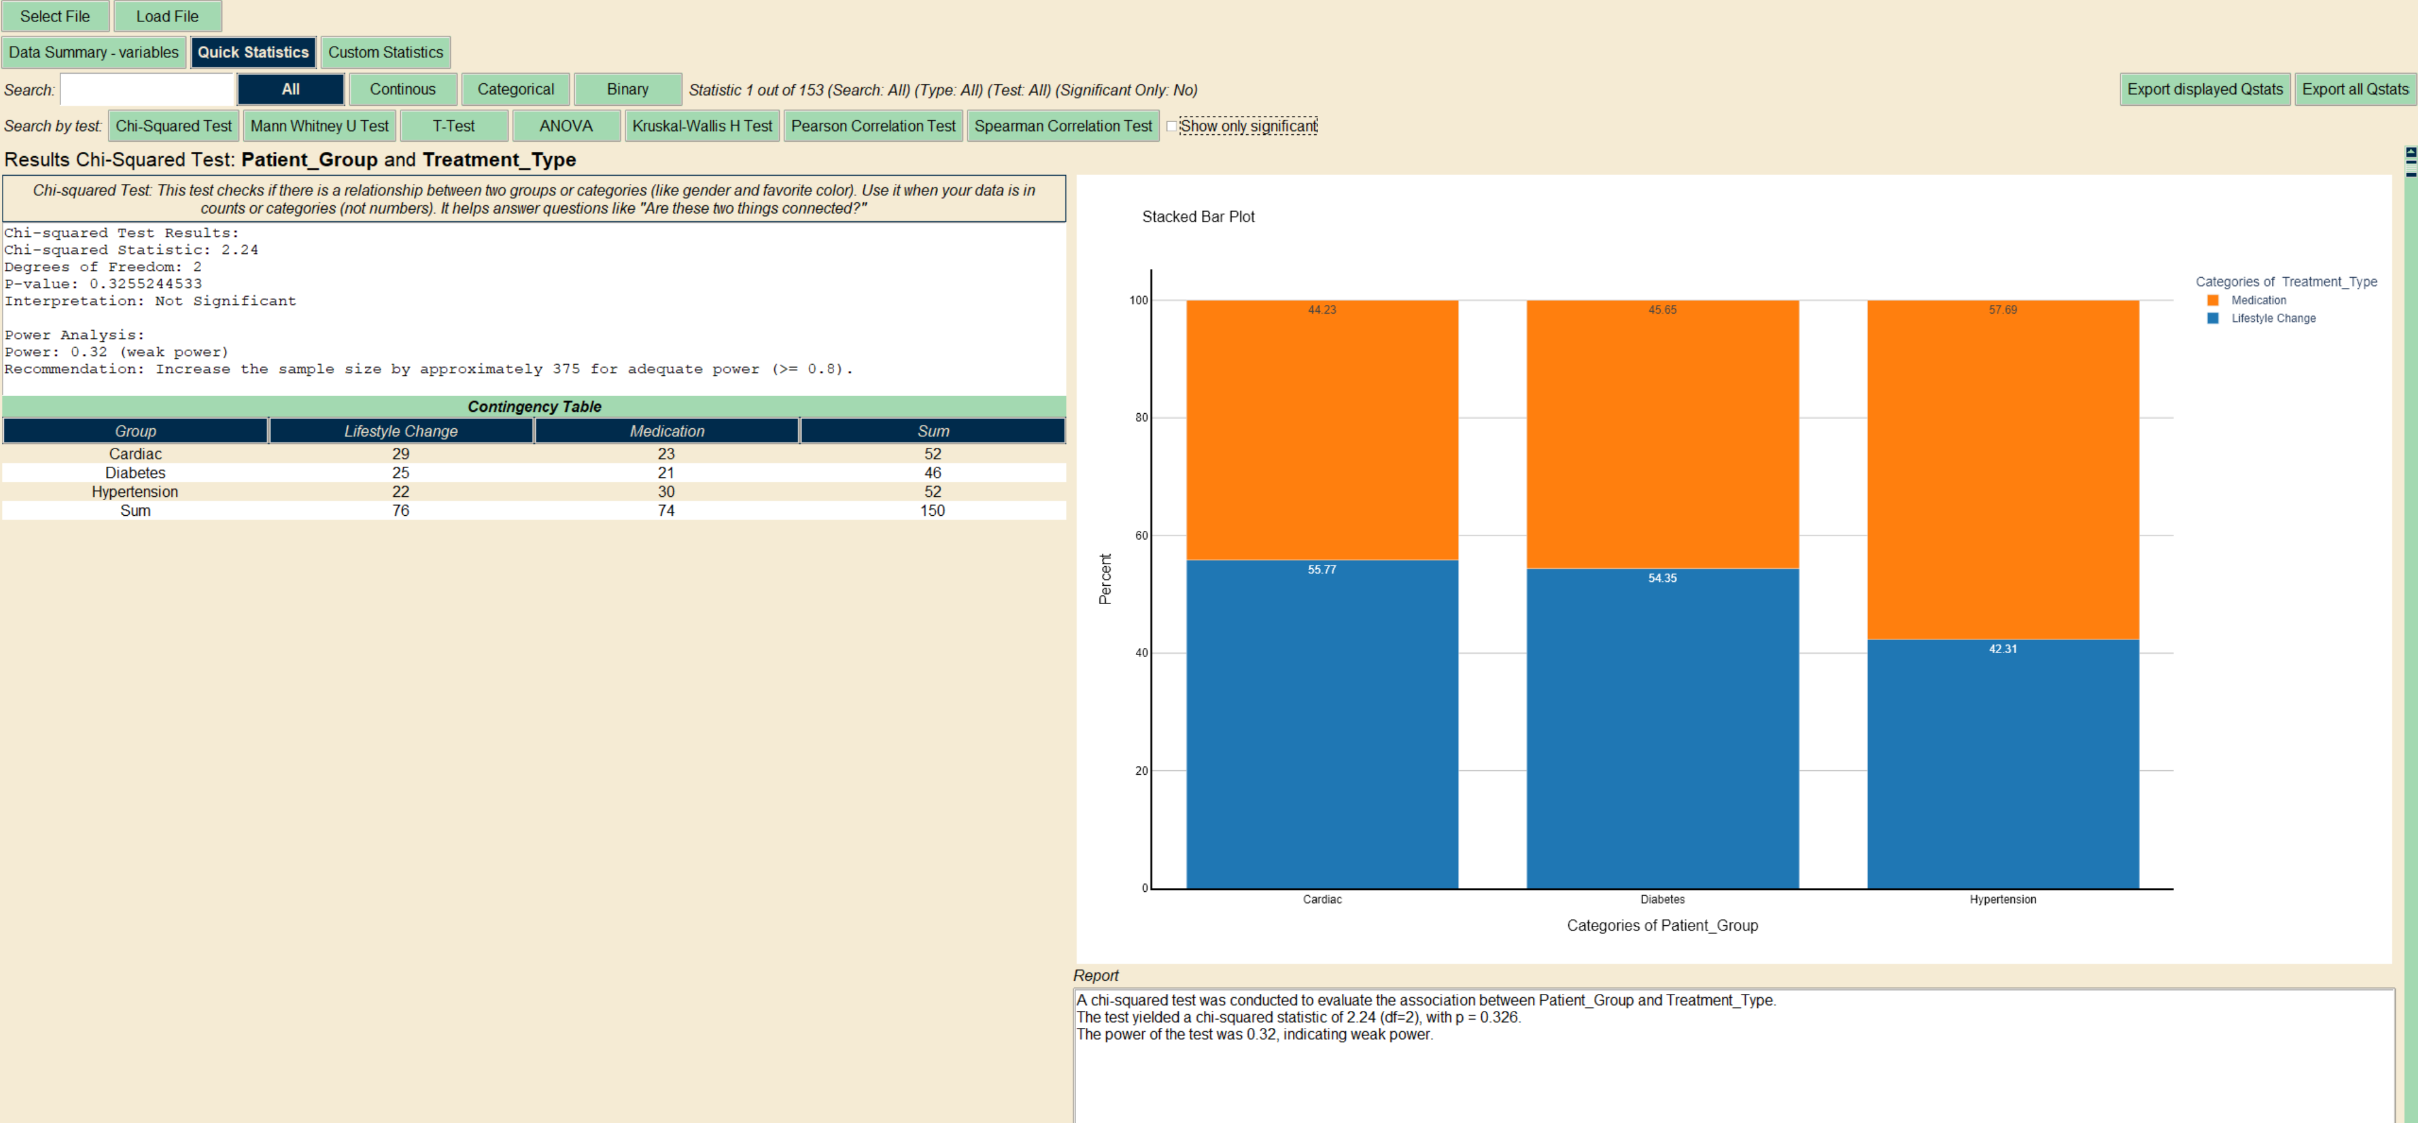Filter by Categorical variable type

pyautogui.click(x=515, y=89)
